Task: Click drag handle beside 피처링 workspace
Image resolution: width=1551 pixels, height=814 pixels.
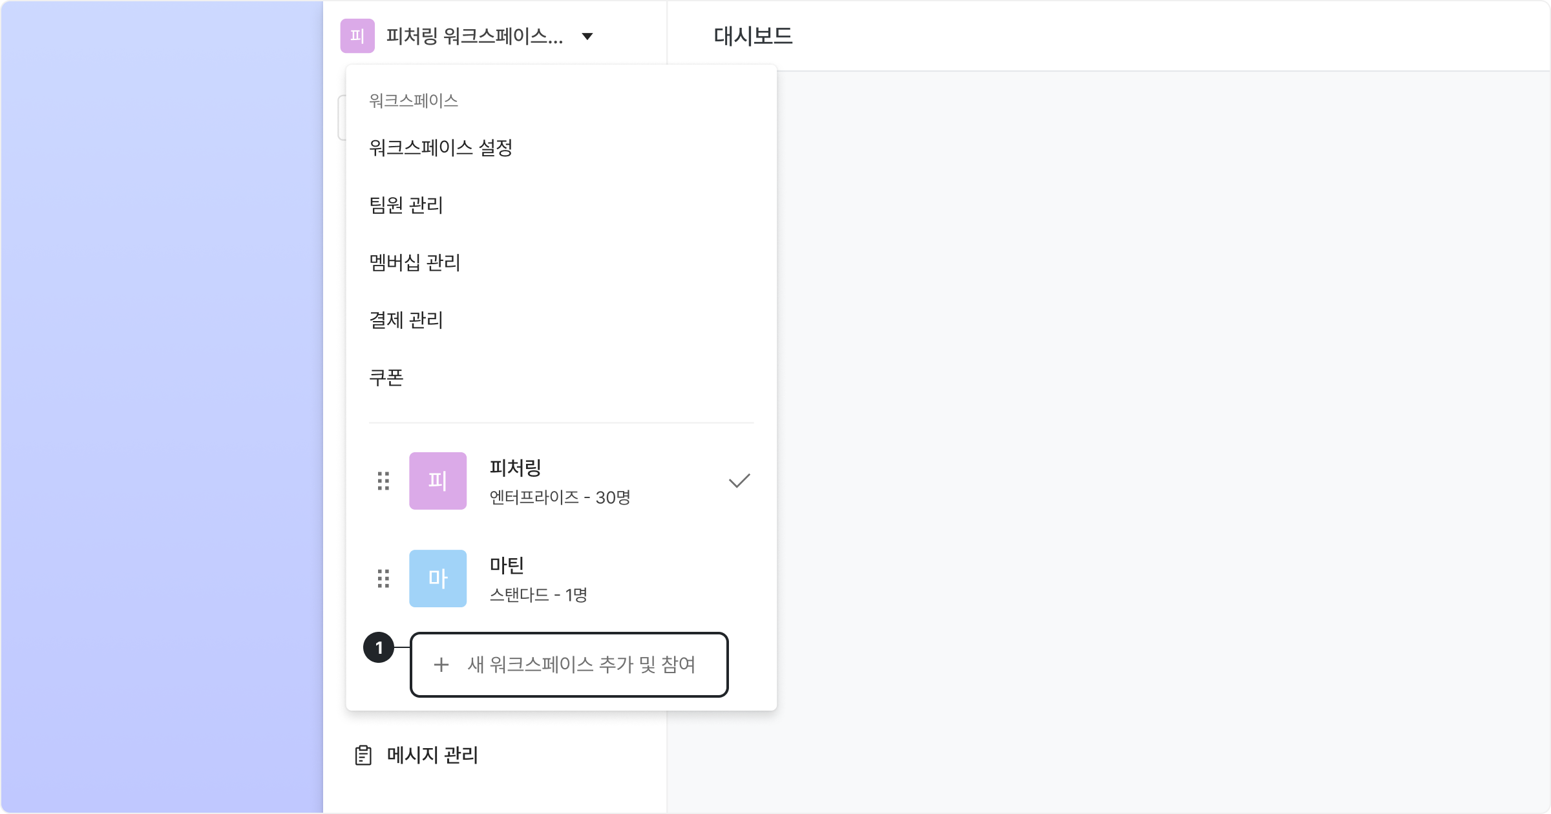Action: [383, 481]
